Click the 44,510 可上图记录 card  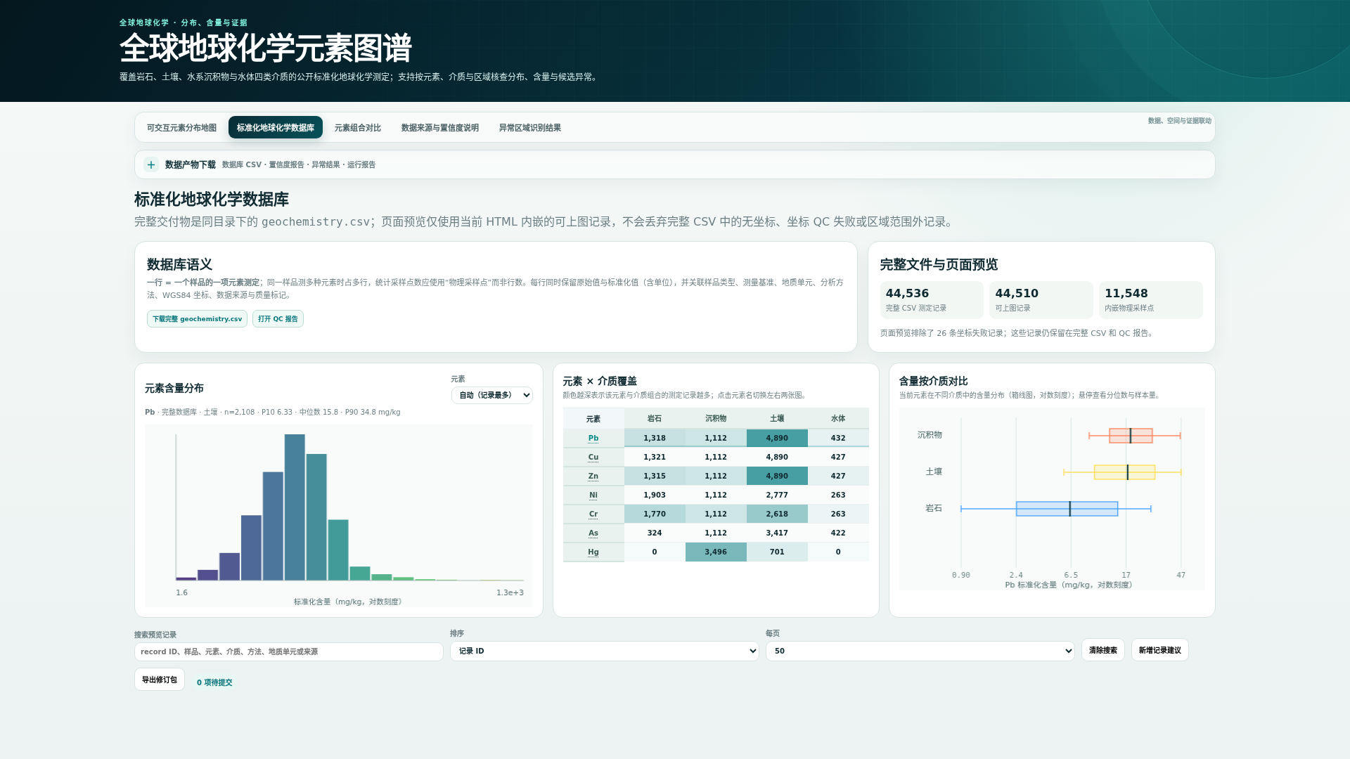1041,300
